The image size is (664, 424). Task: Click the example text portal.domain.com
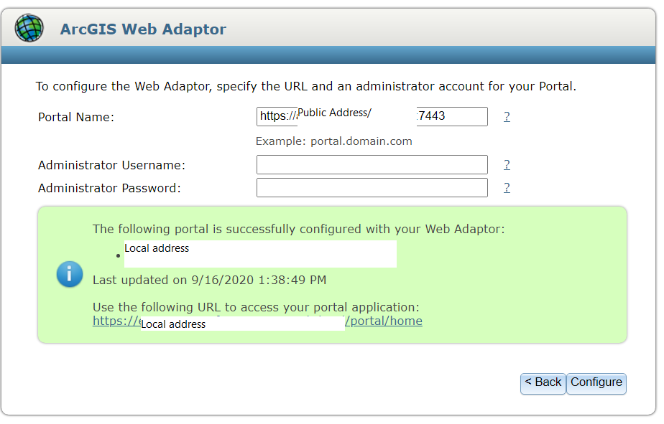pyautogui.click(x=333, y=141)
